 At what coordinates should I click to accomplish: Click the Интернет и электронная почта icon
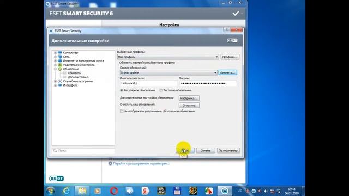click(60, 61)
